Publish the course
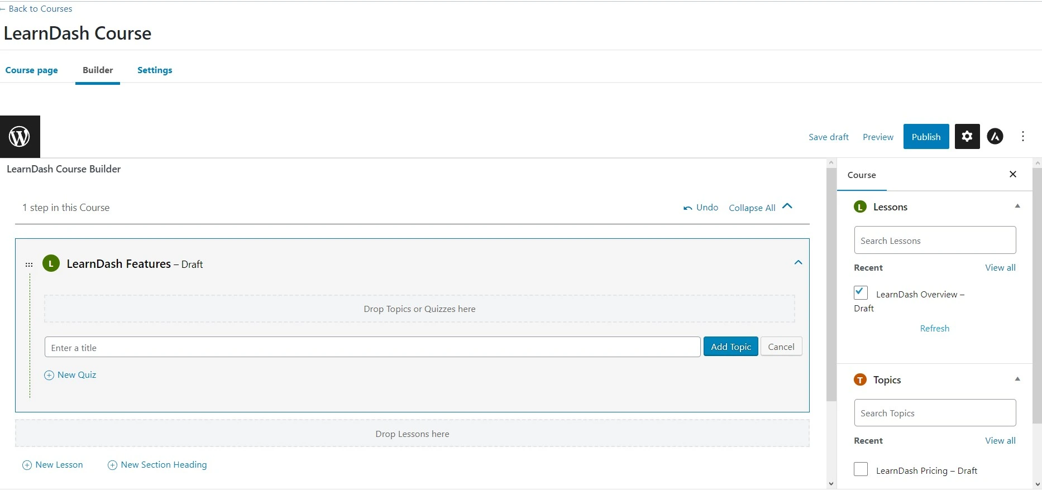The width and height of the screenshot is (1042, 495). tap(926, 137)
